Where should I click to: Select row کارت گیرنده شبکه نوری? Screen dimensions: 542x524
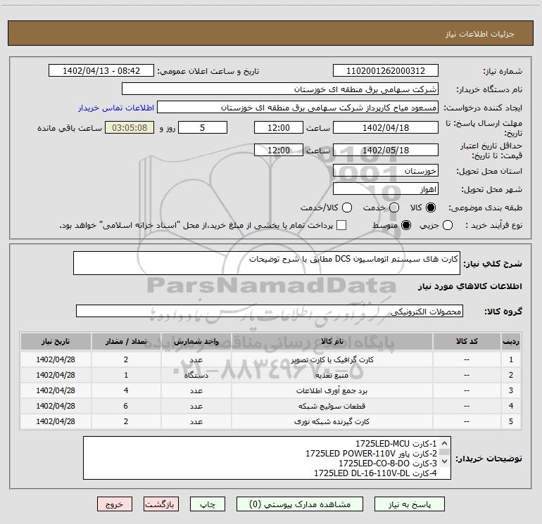click(271, 422)
